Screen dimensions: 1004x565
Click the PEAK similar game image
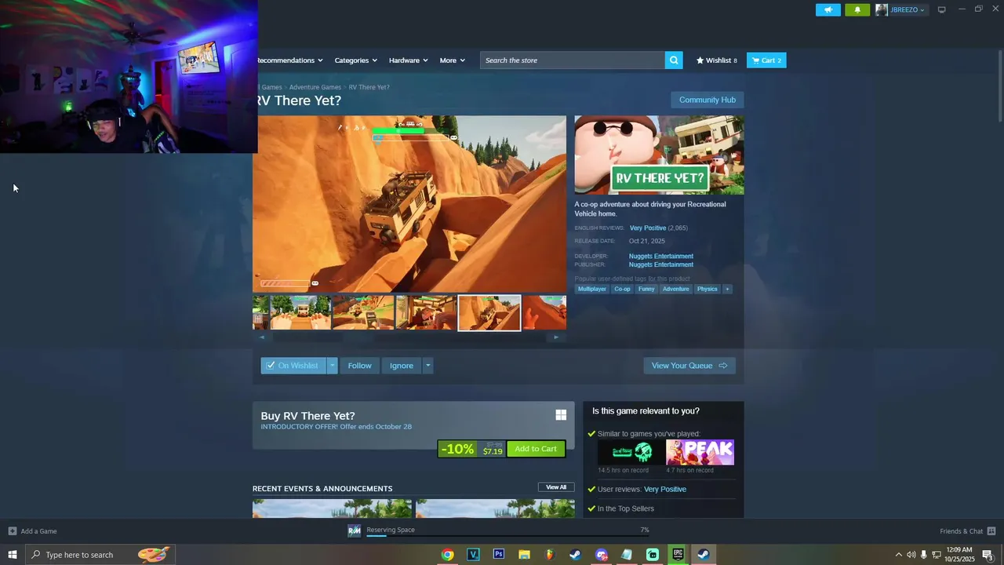[x=700, y=452]
